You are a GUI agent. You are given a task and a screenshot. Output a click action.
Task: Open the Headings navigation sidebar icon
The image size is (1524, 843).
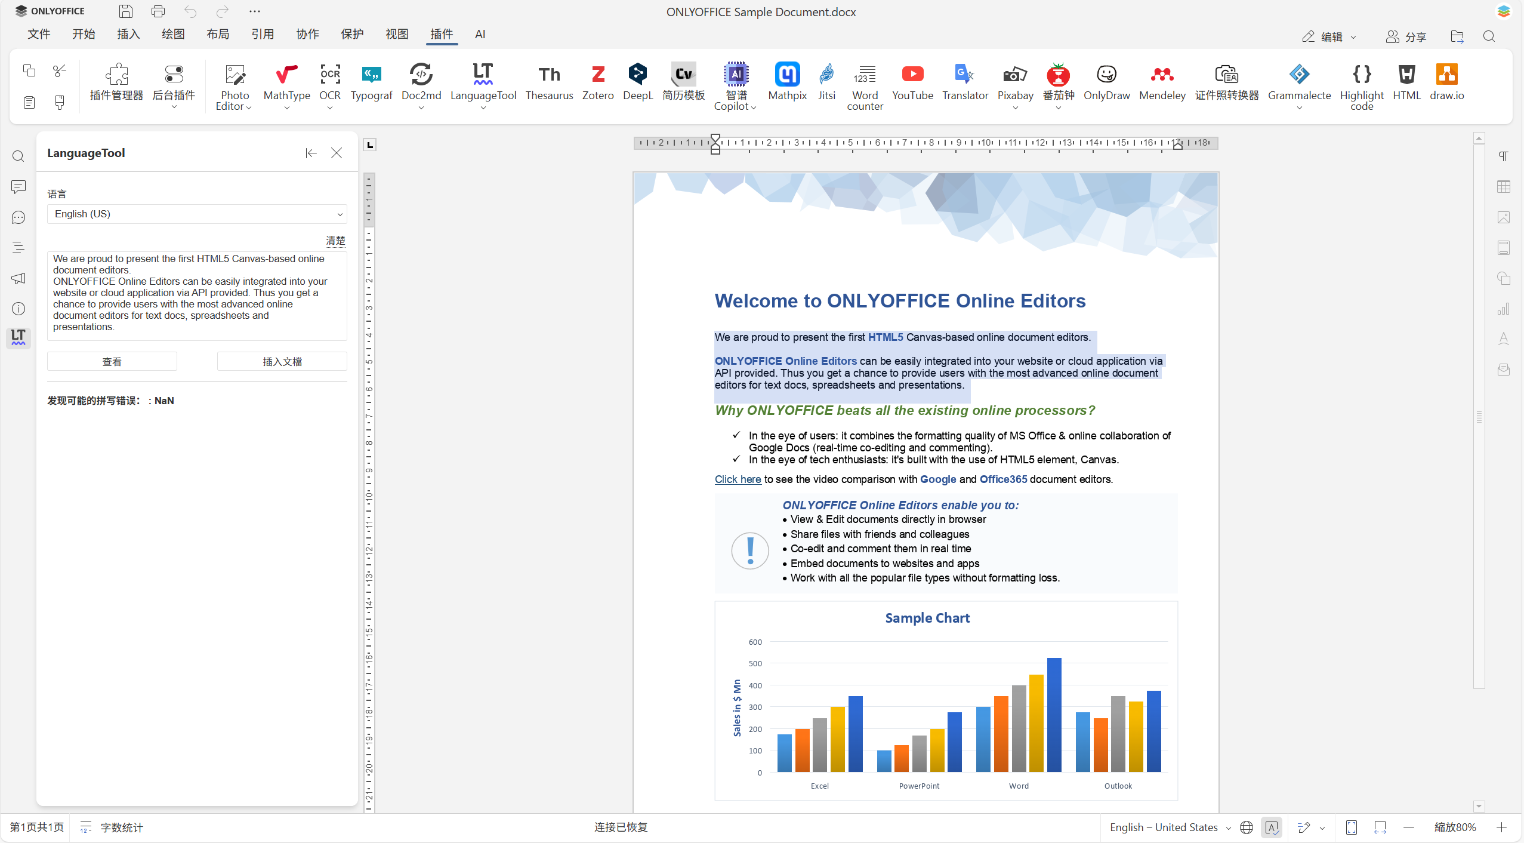coord(18,247)
